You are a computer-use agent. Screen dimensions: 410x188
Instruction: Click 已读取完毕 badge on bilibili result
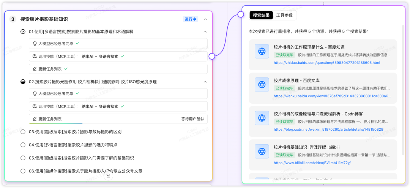click(x=284, y=155)
